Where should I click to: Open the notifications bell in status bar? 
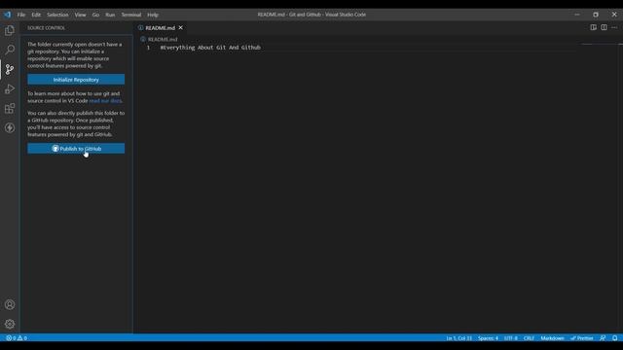click(x=615, y=338)
